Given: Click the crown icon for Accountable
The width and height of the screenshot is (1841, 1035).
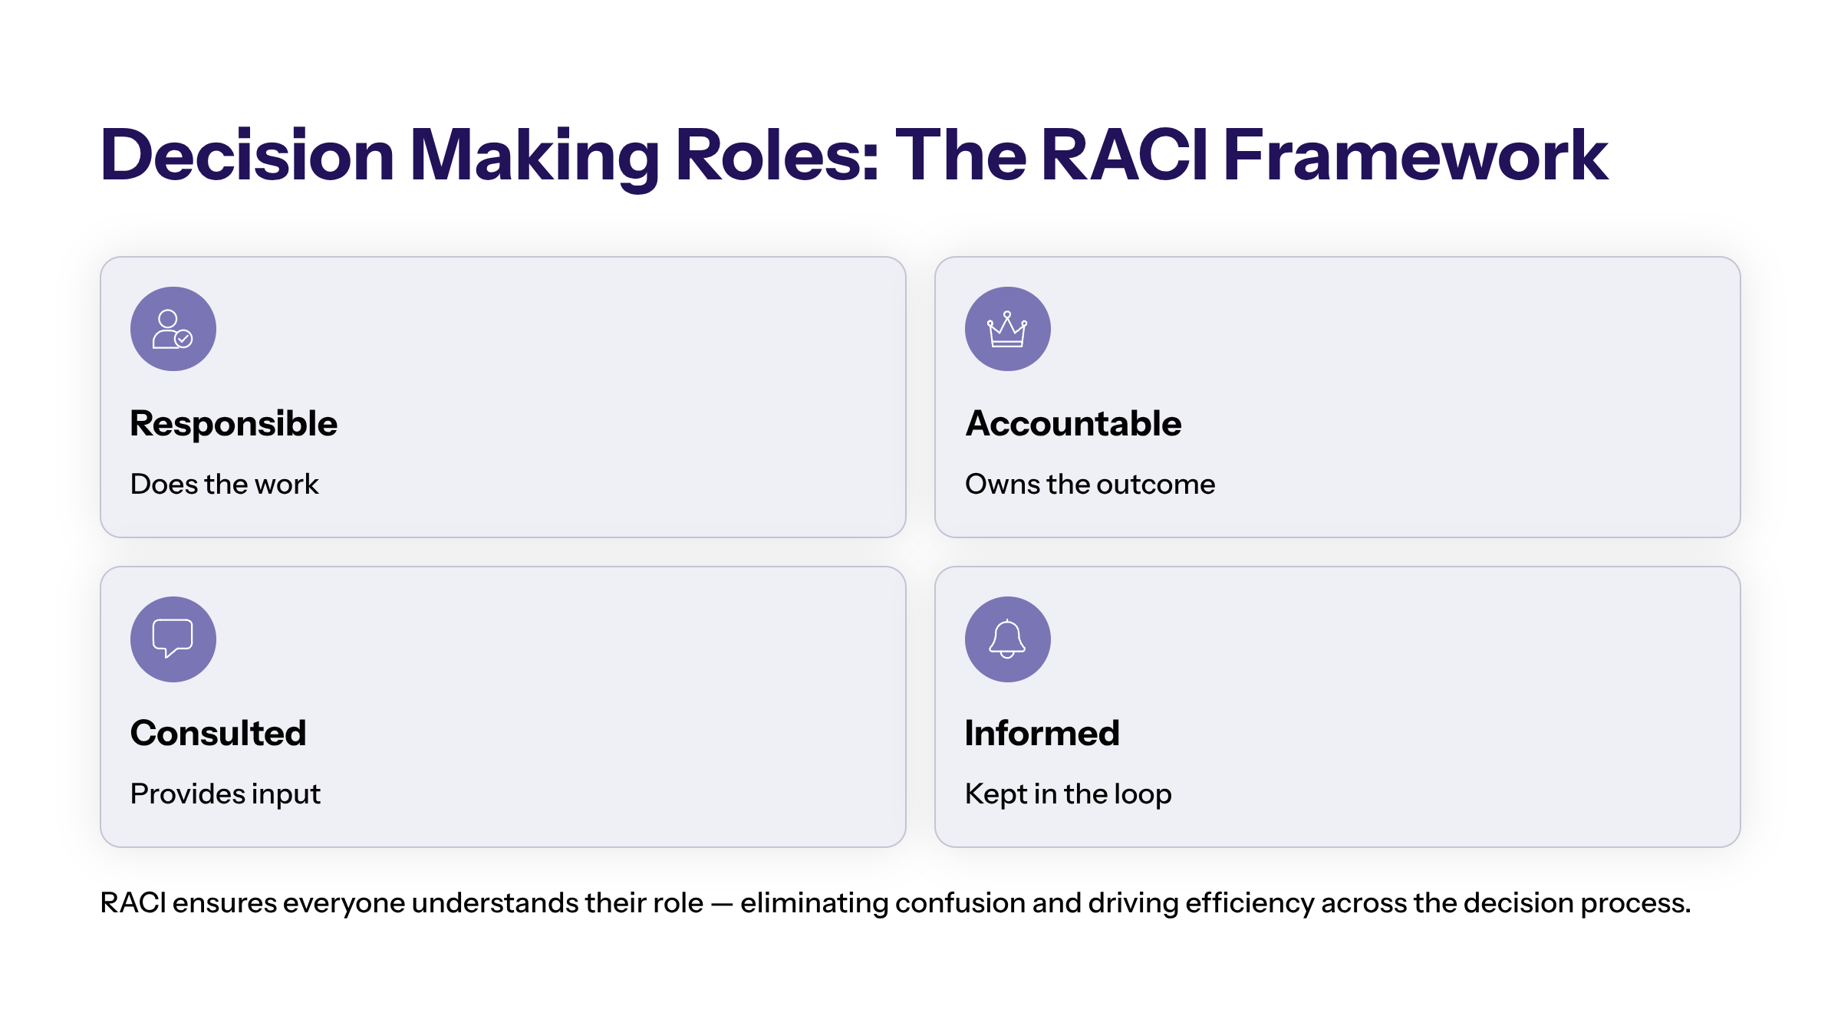Looking at the screenshot, I should coord(1007,329).
